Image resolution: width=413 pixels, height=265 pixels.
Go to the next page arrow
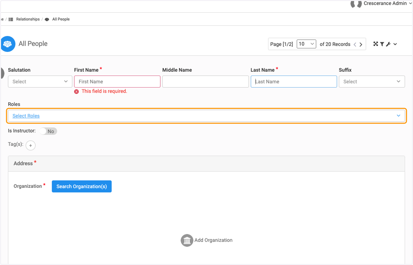click(x=361, y=44)
